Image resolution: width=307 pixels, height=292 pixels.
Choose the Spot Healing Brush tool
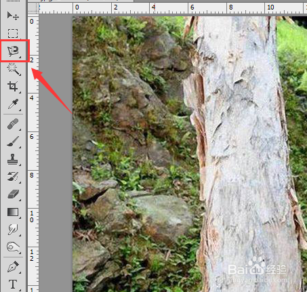tap(13, 124)
